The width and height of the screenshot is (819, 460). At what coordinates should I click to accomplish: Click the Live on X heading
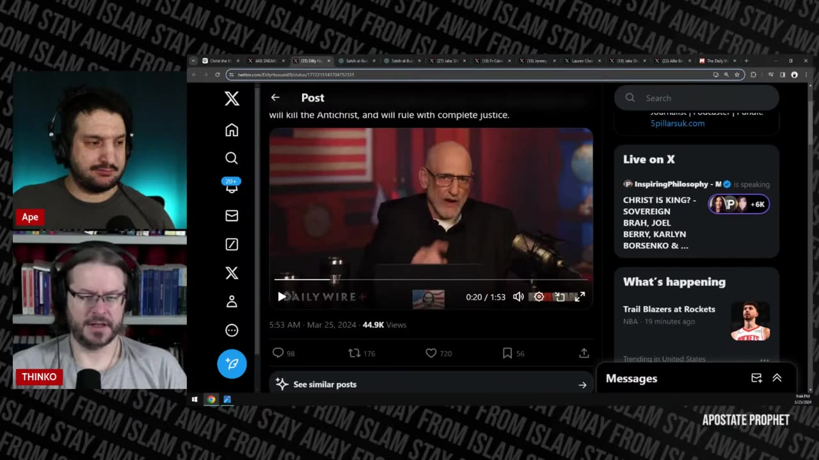point(649,159)
